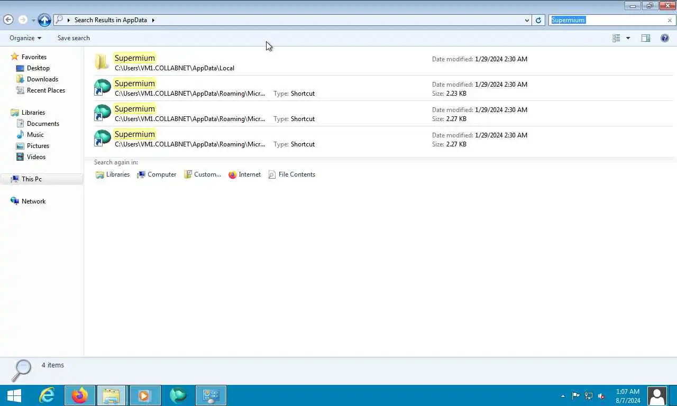Refresh the search results
677x406 pixels.
coord(538,20)
